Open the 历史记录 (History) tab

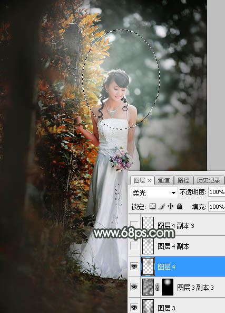209,180
